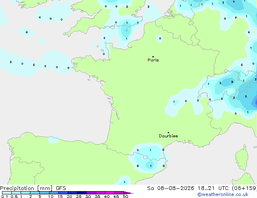Click legend value label '0.1'

(4, 196)
